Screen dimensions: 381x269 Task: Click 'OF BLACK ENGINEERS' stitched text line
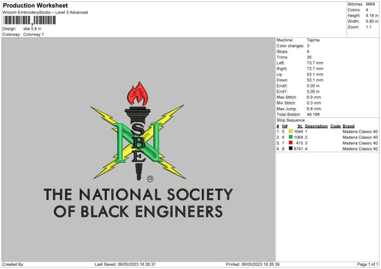coord(138,211)
